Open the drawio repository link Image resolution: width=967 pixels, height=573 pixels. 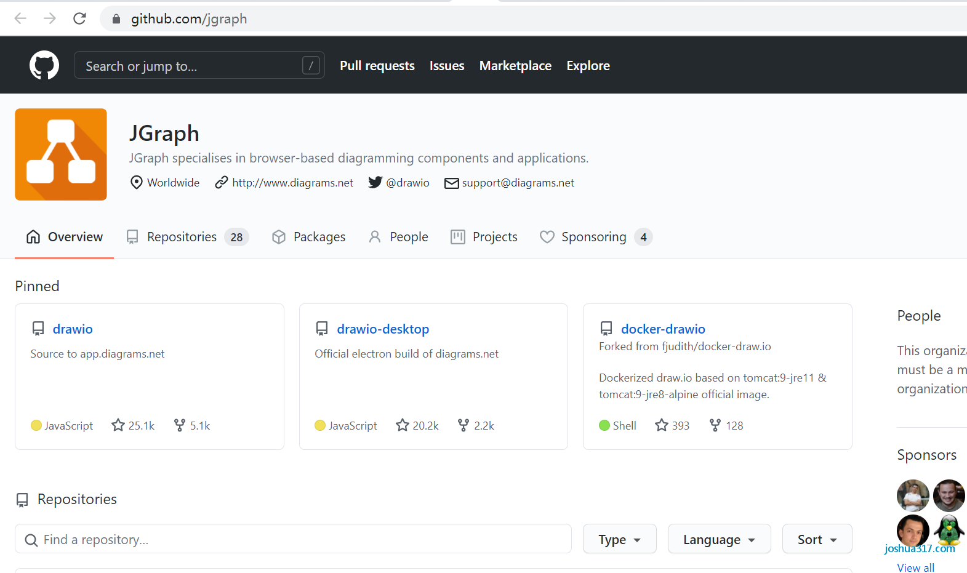click(73, 329)
